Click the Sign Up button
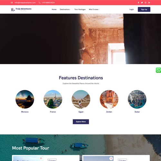 (x=144, y=9)
